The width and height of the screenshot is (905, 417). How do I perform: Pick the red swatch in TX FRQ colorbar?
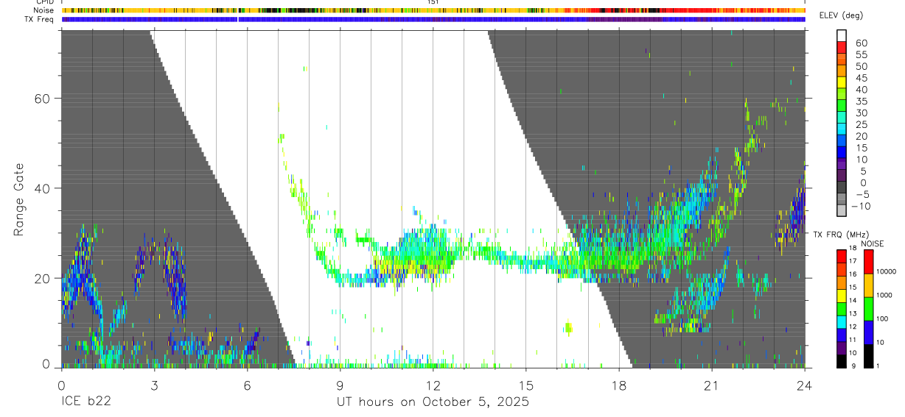(x=842, y=257)
